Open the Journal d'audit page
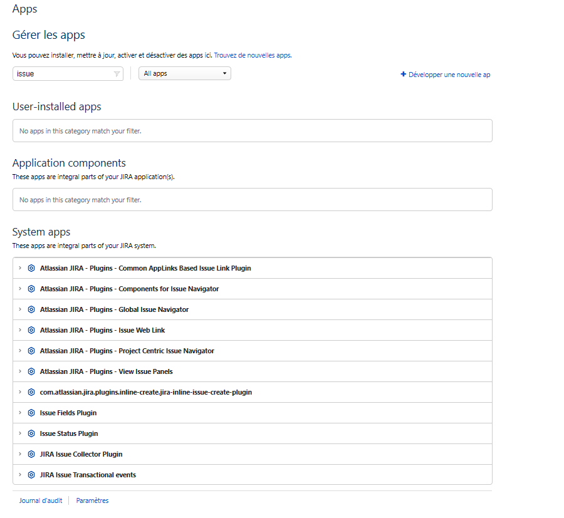This screenshot has width=564, height=518. point(40,500)
